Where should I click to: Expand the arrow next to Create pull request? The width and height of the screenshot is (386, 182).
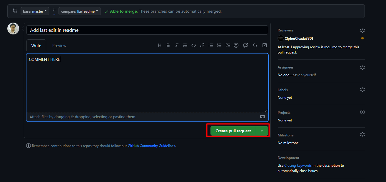(x=262, y=131)
